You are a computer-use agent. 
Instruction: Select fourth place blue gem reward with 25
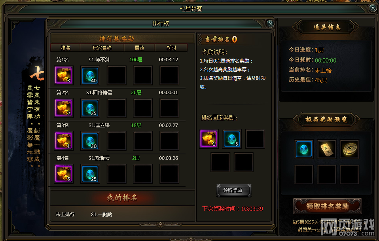pyautogui.click(x=90, y=174)
